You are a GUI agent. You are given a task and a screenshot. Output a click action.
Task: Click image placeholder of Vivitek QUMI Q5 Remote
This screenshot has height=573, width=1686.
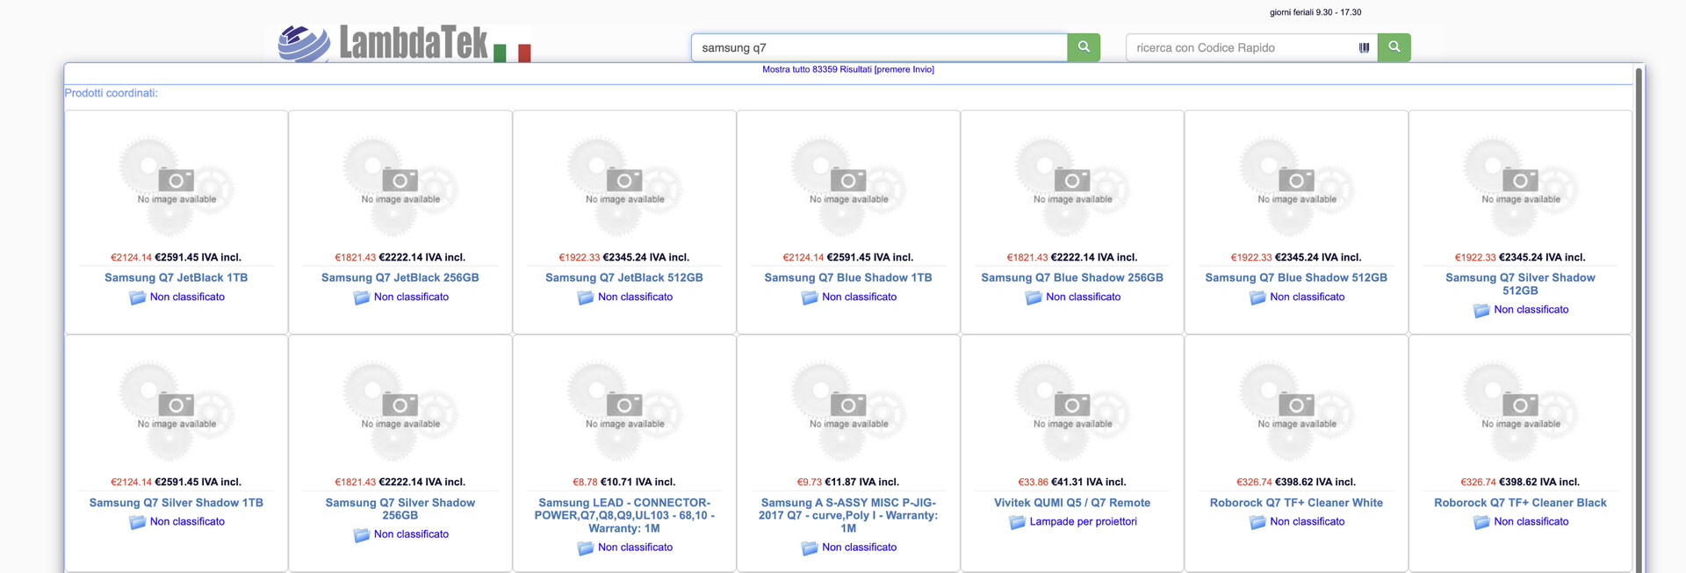1072,411
